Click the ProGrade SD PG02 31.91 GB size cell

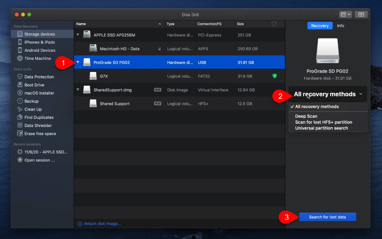246,62
